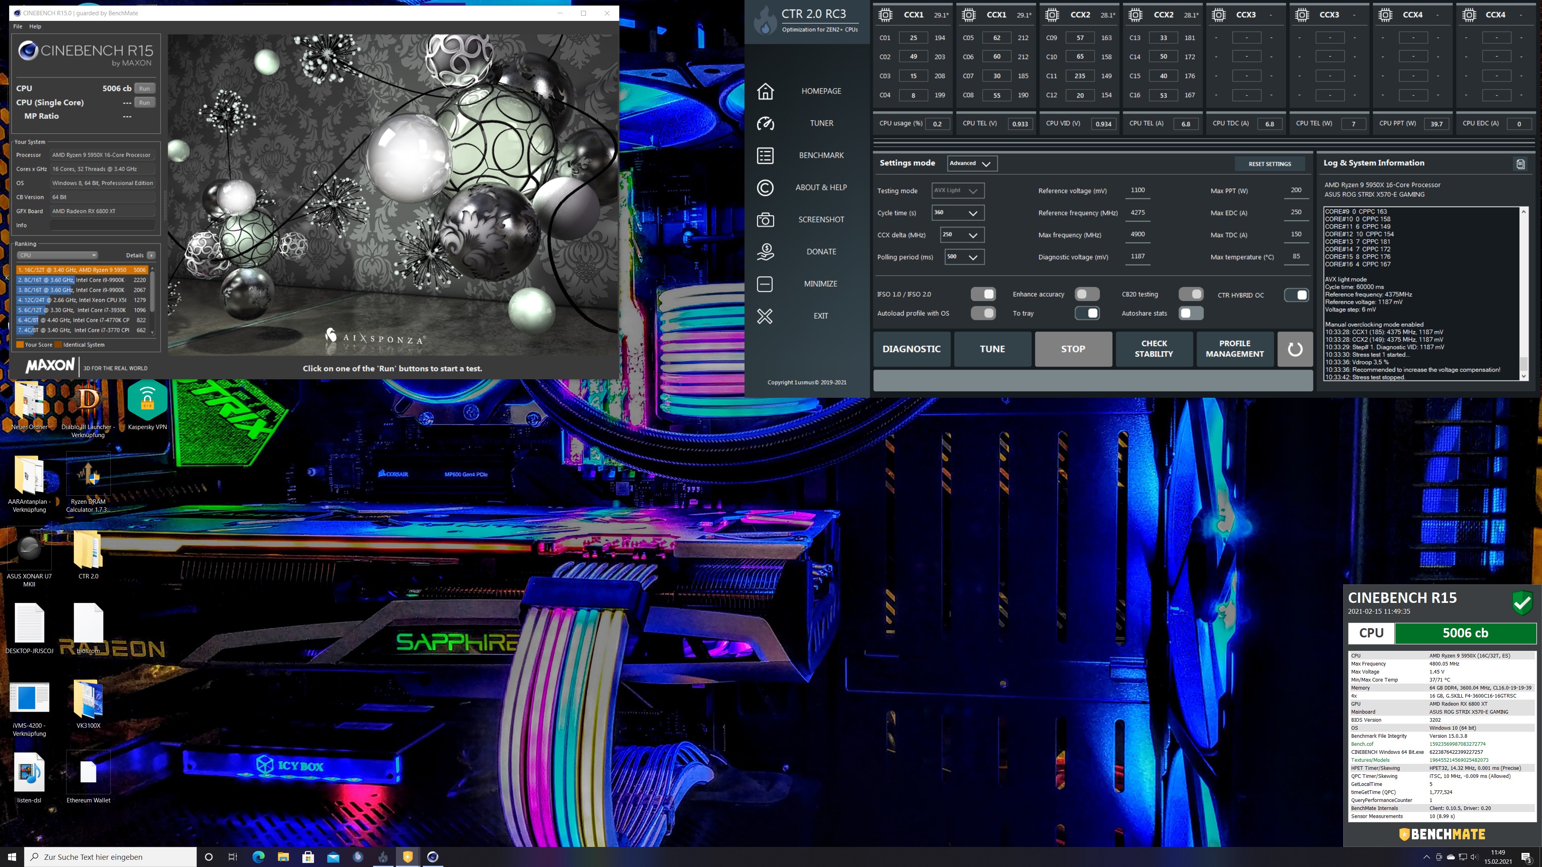Run Cinebench CPU Single Core test

pos(144,103)
